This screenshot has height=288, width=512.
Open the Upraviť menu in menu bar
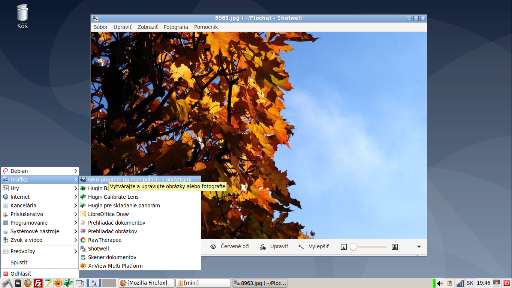123,27
